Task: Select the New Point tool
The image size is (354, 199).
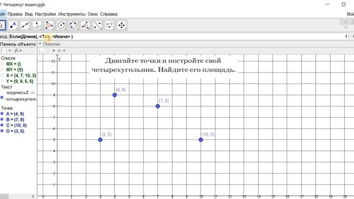Action: (13, 25)
